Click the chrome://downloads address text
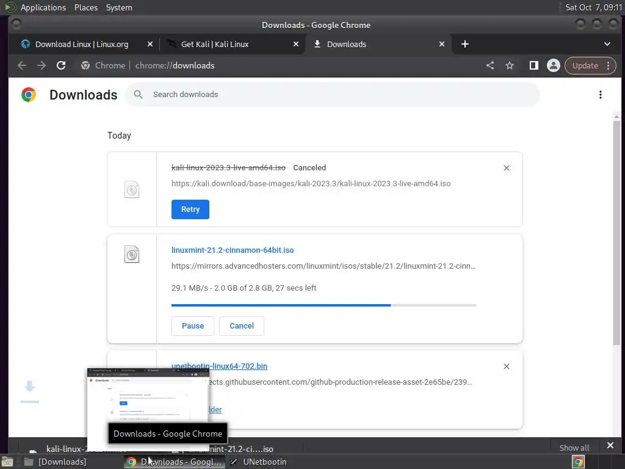The image size is (625, 469). click(175, 65)
